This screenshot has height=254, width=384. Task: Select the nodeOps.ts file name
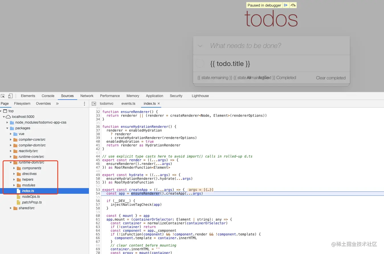[x=31, y=197]
